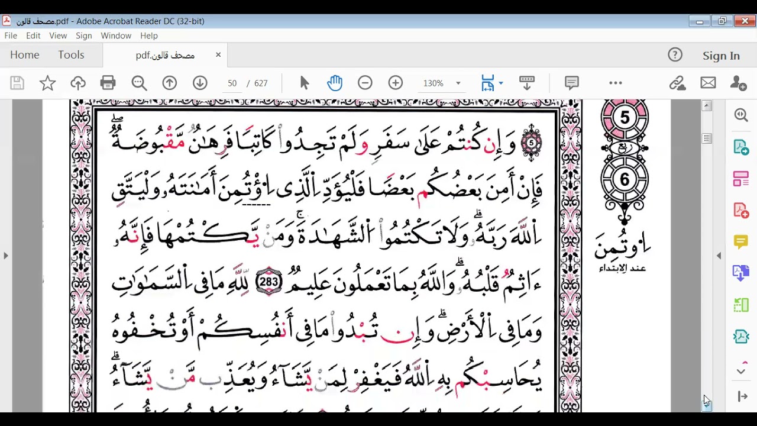Open the find text magnifier

click(139, 83)
